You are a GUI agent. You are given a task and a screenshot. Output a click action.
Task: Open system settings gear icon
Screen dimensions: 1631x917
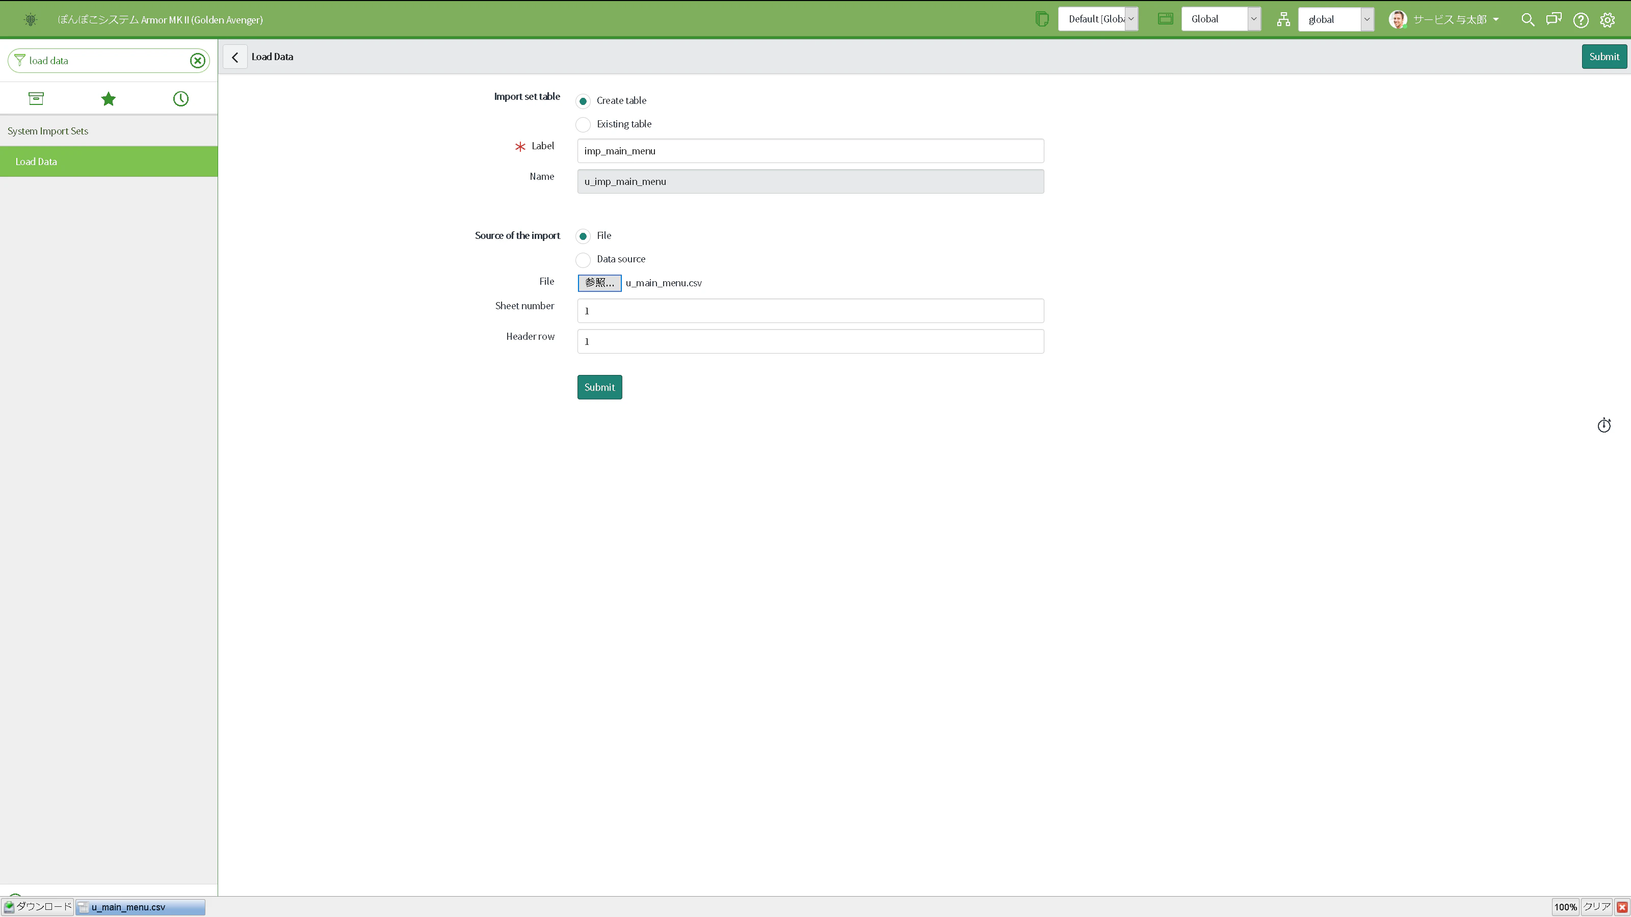[1608, 20]
